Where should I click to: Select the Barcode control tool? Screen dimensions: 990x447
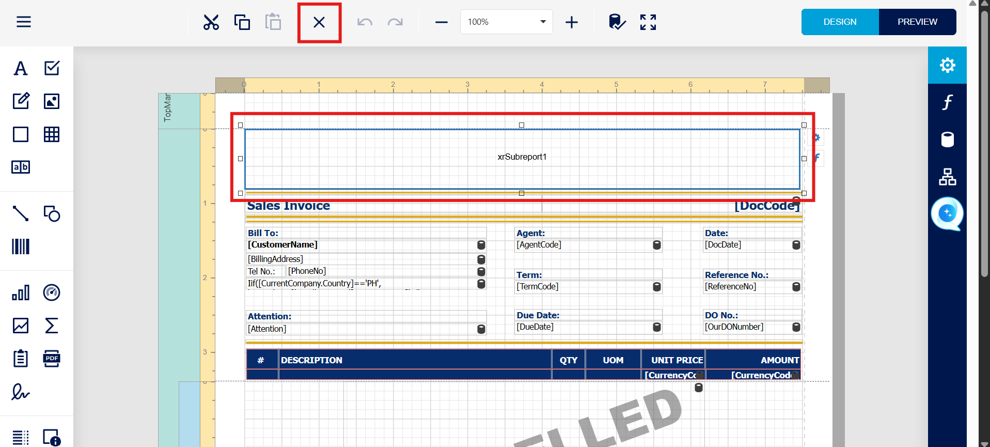[21, 246]
